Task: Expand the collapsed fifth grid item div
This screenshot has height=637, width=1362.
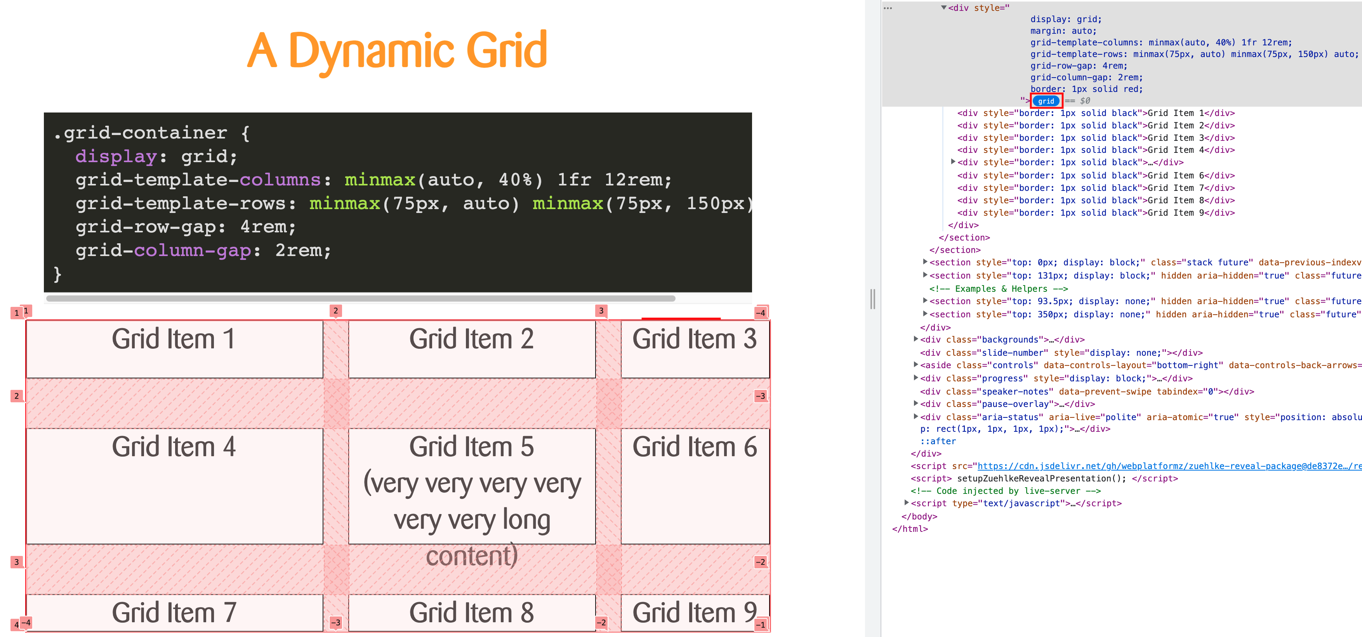Action: pyautogui.click(x=953, y=162)
